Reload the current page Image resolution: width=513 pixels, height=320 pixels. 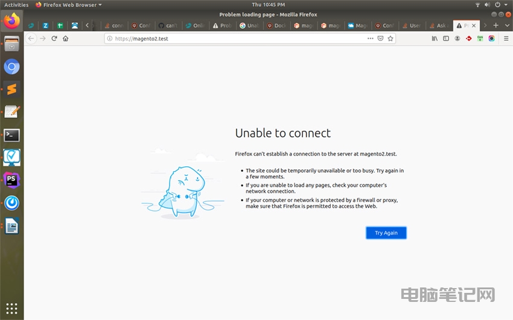[x=54, y=39]
